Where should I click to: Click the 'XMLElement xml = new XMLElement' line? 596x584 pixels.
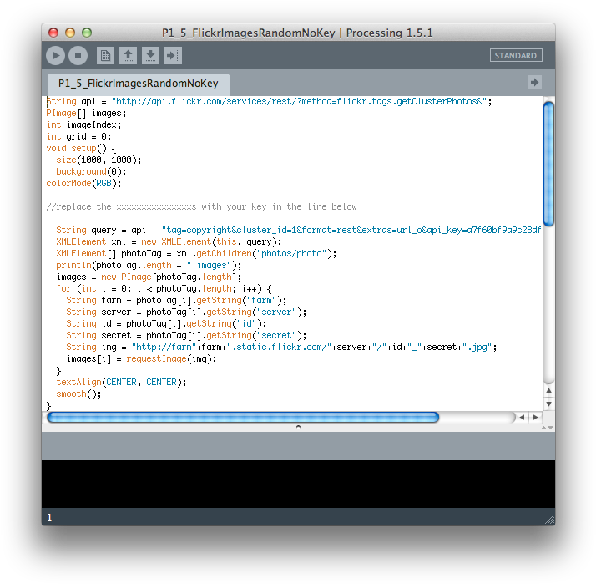coord(169,242)
